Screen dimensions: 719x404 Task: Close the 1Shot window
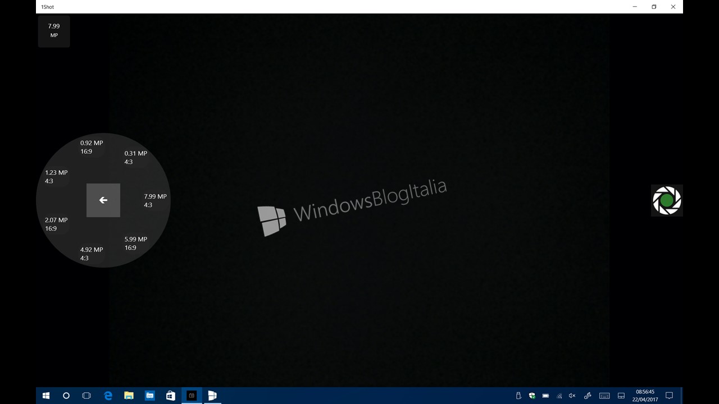(x=673, y=7)
